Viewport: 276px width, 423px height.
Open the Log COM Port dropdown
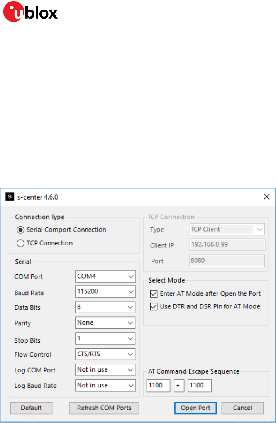[x=105, y=370]
